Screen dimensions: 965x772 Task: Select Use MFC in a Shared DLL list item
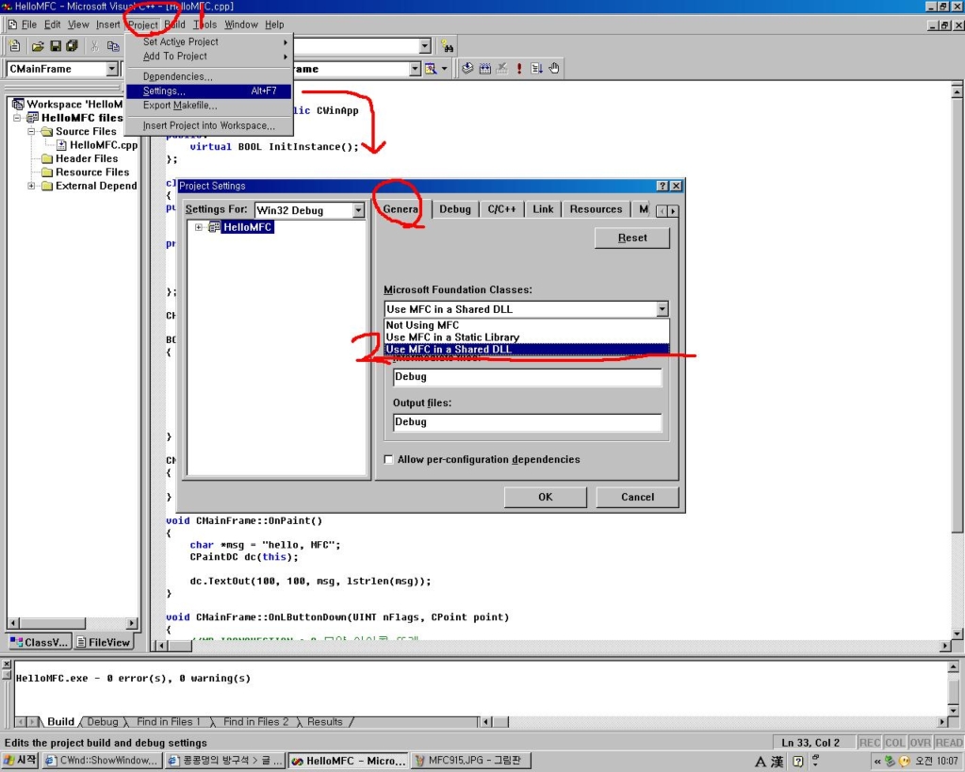point(526,349)
